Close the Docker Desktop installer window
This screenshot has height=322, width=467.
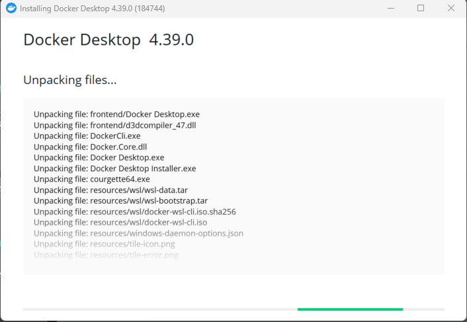[451, 8]
